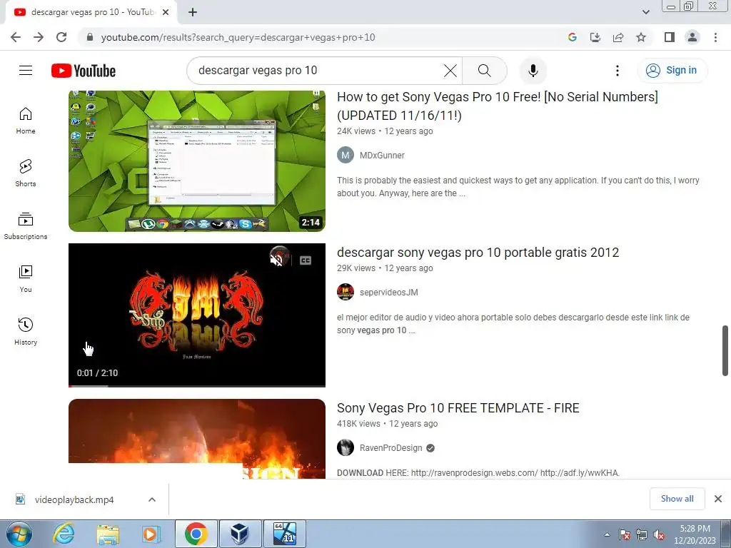Click the RavenProDesign channel avatar
Image resolution: width=731 pixels, height=548 pixels.
tap(346, 448)
